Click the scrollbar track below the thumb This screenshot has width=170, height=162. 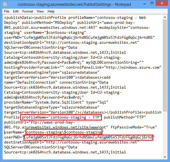click(x=165, y=133)
